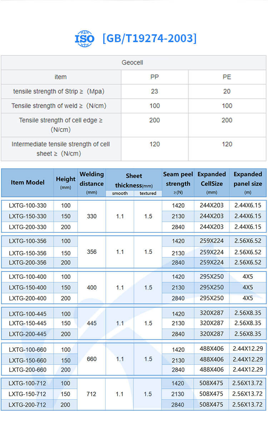
Task: Select the Sheet thickness header cell
Action: click(x=134, y=181)
